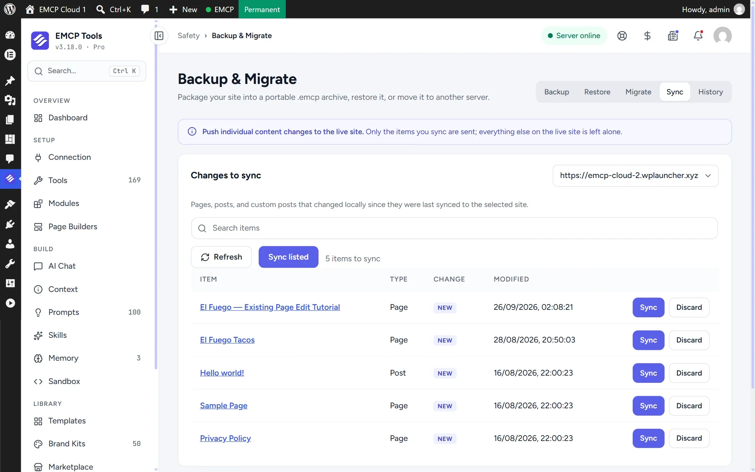The width and height of the screenshot is (755, 472).
Task: Open the Tools wrench in WP sidebar
Action: [10, 263]
